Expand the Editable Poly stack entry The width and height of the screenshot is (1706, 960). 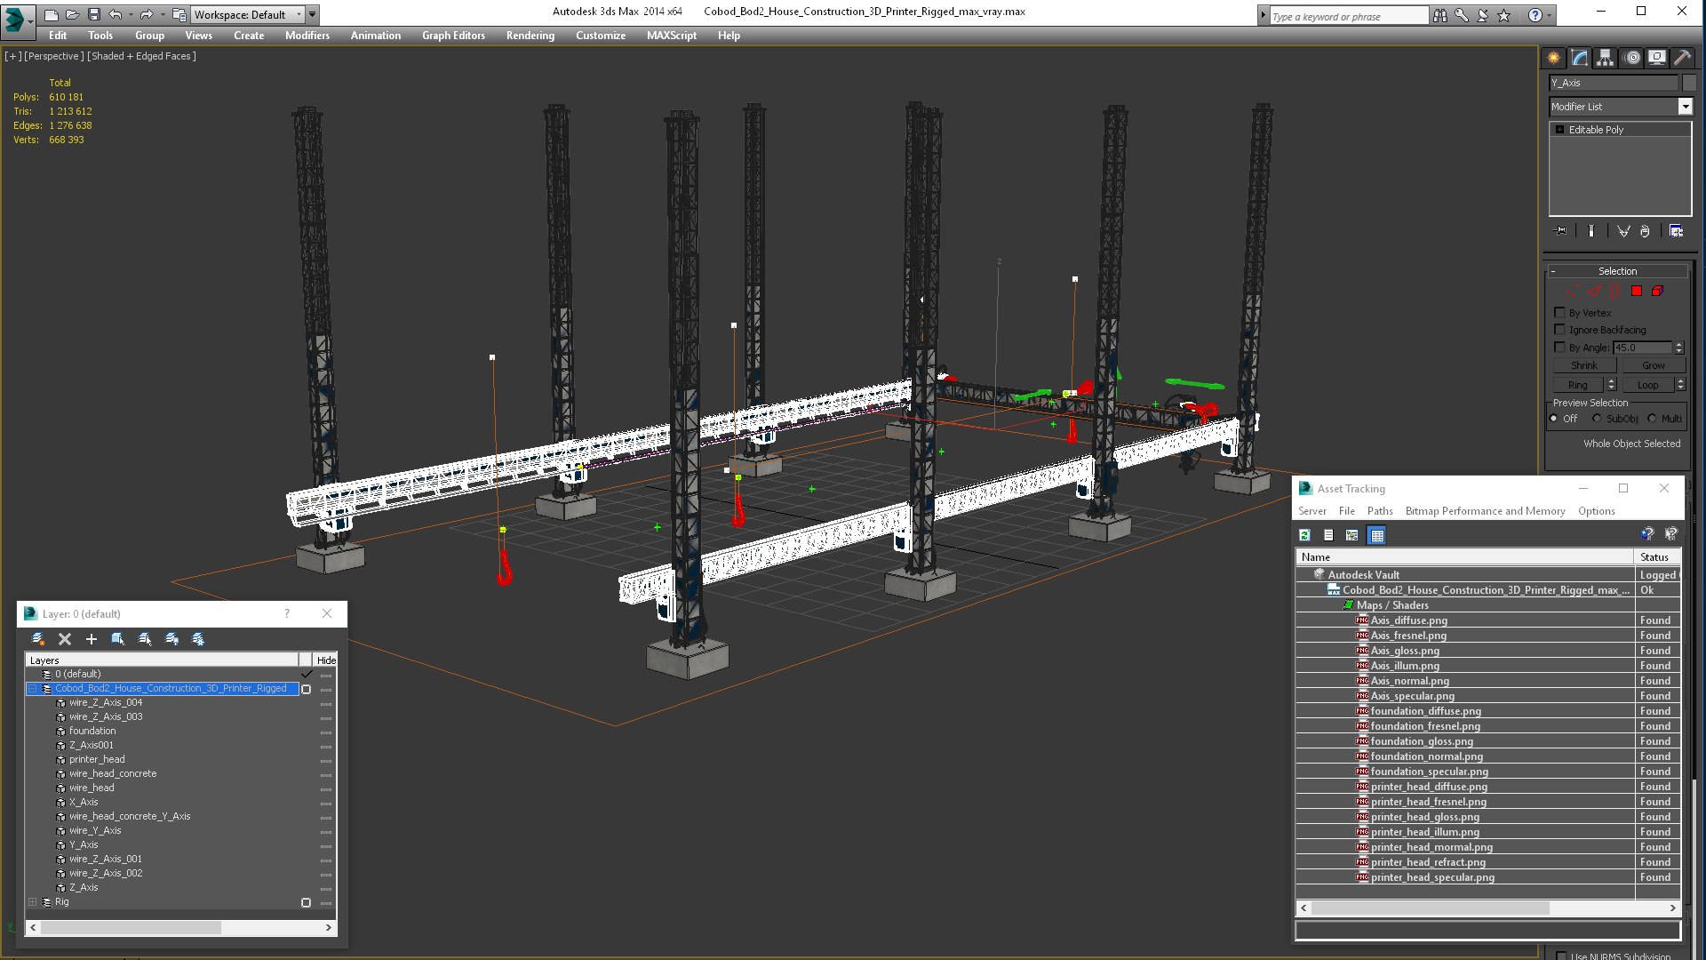1559,130
